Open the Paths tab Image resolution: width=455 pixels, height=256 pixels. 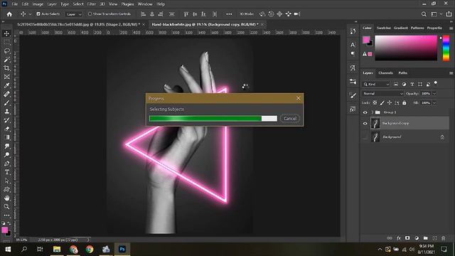tap(403, 73)
